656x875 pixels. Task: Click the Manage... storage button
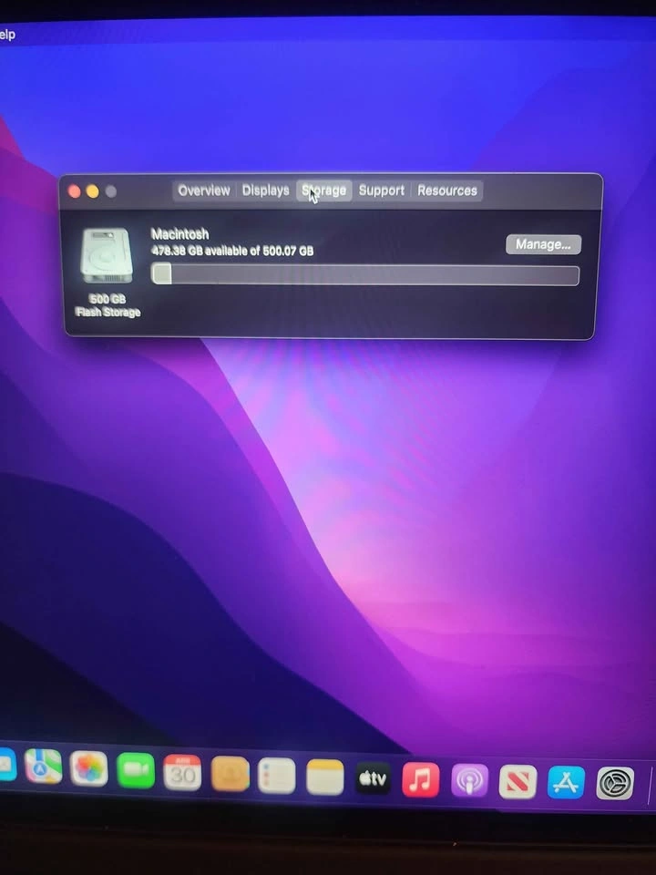[x=543, y=244]
